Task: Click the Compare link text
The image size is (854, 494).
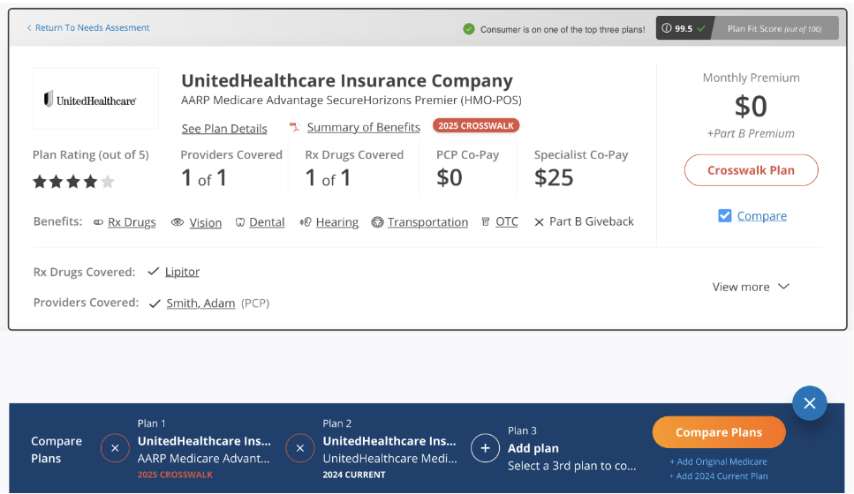Action: (762, 216)
